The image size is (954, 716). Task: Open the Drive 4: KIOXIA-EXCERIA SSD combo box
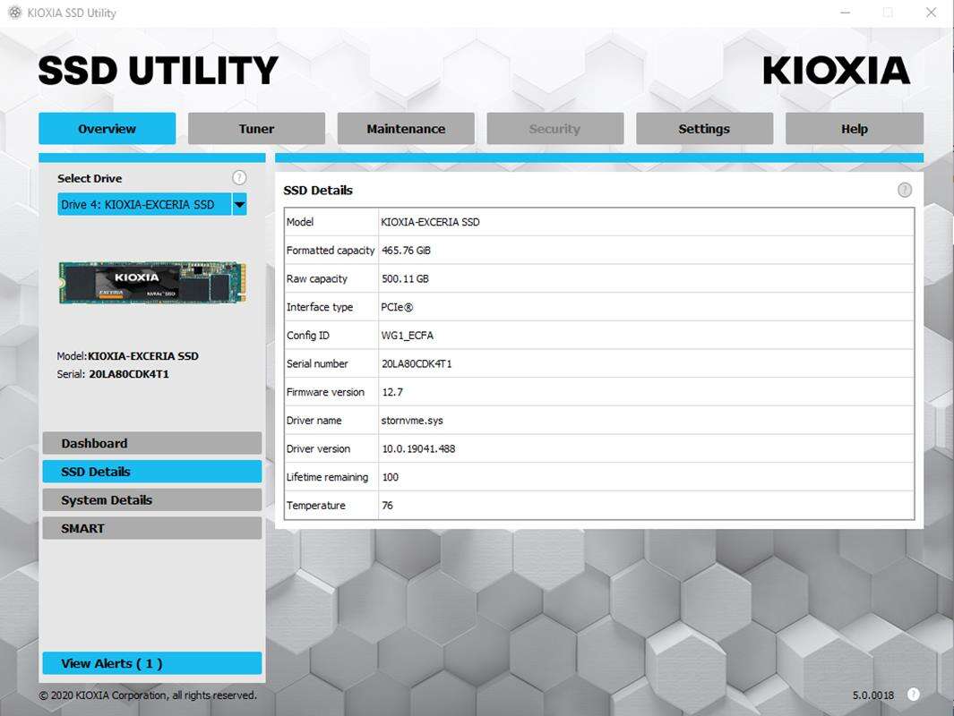coord(144,205)
